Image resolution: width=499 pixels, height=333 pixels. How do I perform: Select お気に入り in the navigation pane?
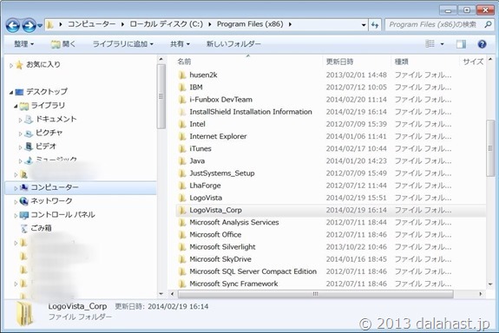43,64
